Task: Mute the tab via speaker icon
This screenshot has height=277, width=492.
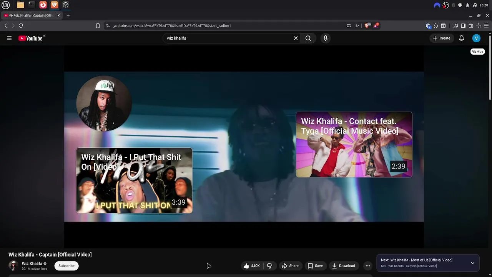Action: coord(11,15)
